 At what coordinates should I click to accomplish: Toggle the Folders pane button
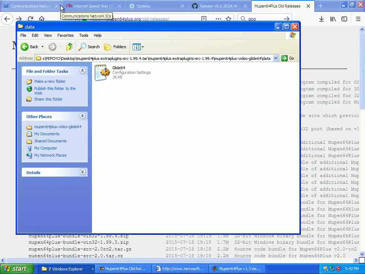(x=115, y=47)
